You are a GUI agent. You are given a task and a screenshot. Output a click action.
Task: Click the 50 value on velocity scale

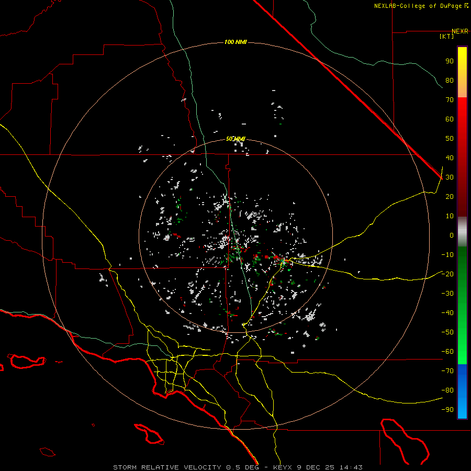[x=450, y=139]
